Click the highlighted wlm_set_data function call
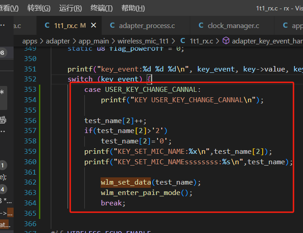303x233 pixels. click(x=126, y=182)
